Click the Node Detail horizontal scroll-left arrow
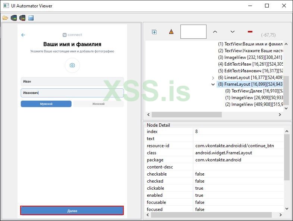 click(x=148, y=215)
